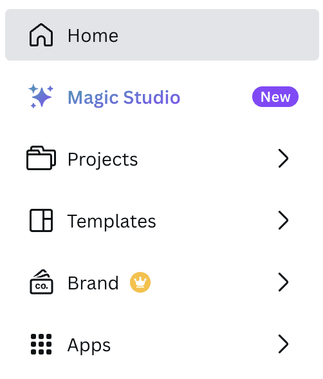Go to the Projects text label
Screen dimensions: 323x379
(x=103, y=160)
